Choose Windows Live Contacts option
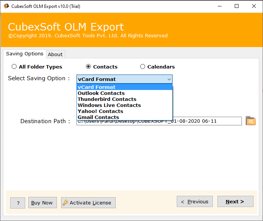Screen dimensions: 263x221 [x=124, y=105]
